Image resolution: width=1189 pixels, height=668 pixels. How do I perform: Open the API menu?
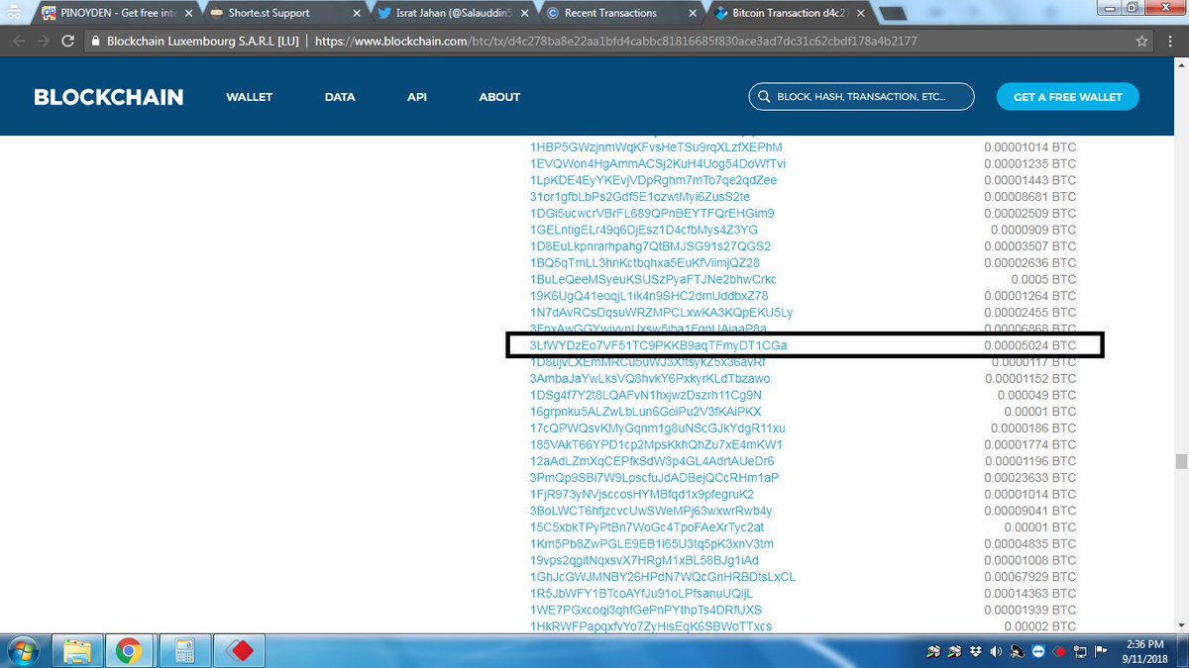pos(417,97)
